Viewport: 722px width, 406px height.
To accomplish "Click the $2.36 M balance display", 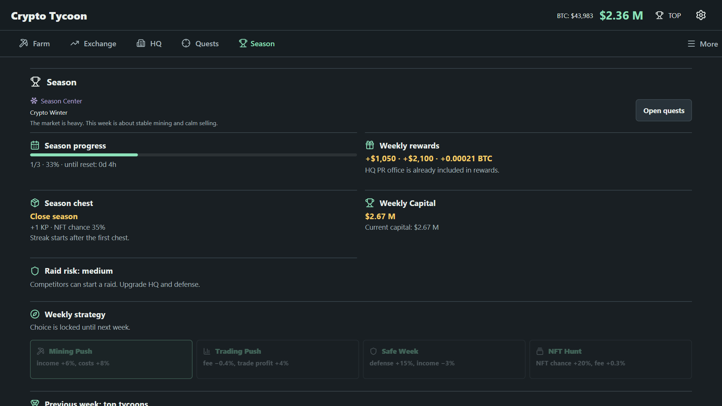I will point(621,15).
